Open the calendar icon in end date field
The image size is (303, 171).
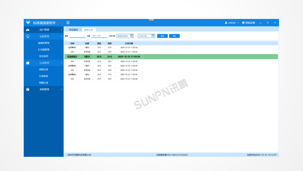click(x=153, y=36)
